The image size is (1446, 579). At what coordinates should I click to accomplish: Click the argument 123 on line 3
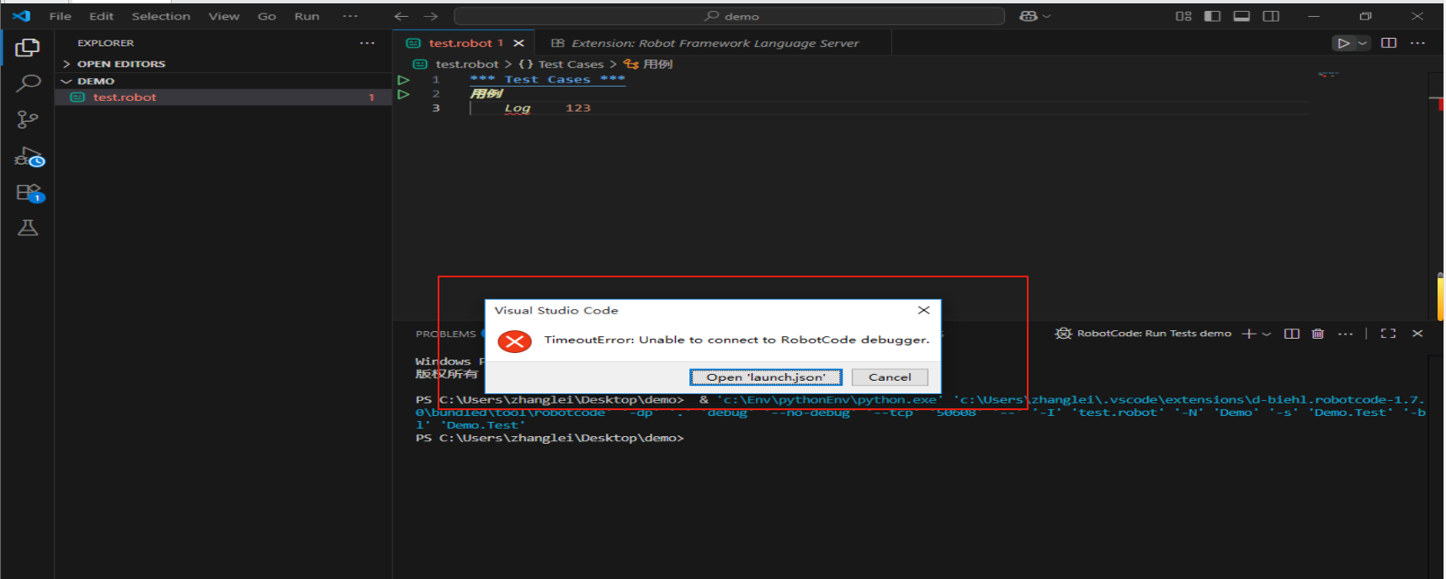[578, 108]
